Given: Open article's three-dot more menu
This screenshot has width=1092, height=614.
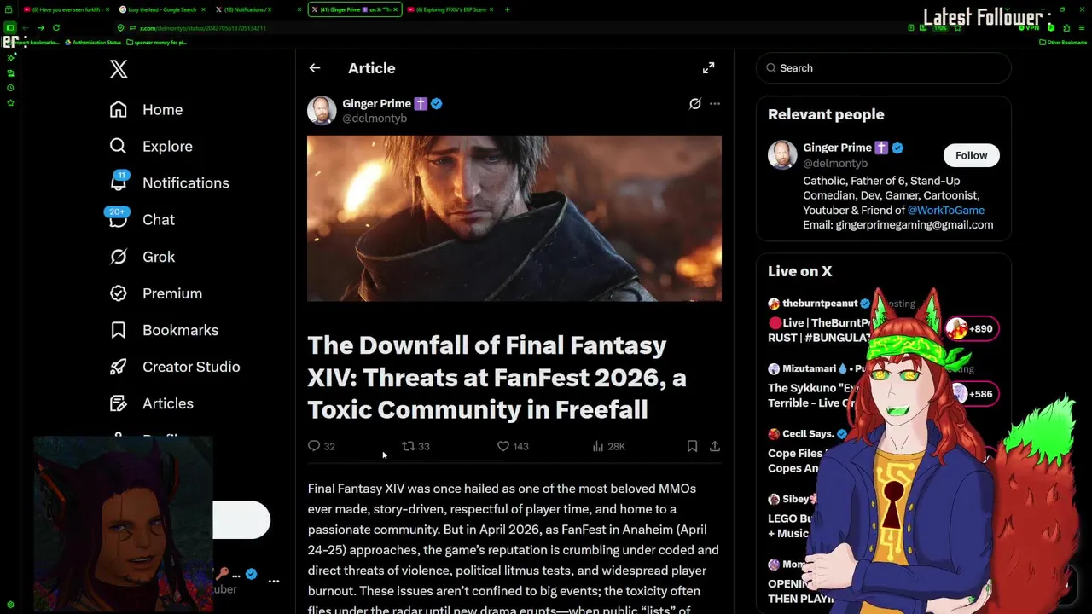Looking at the screenshot, I should click(715, 104).
